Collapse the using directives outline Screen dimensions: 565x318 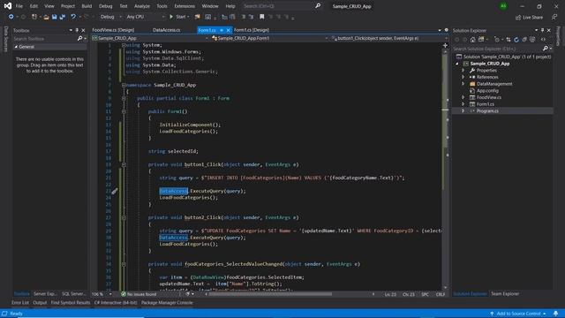tap(124, 45)
